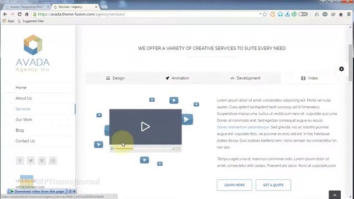
Task: Click the help icon on download bar
Action: point(70,191)
